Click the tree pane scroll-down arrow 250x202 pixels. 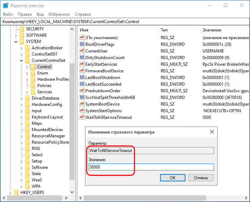pos(72,192)
